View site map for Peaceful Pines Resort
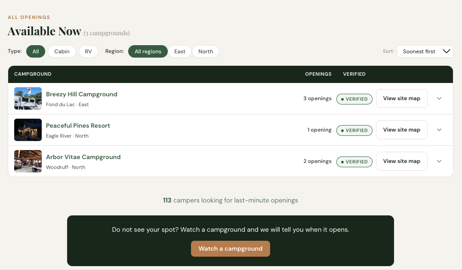Screen dimensions: 462x270 [x=402, y=130]
